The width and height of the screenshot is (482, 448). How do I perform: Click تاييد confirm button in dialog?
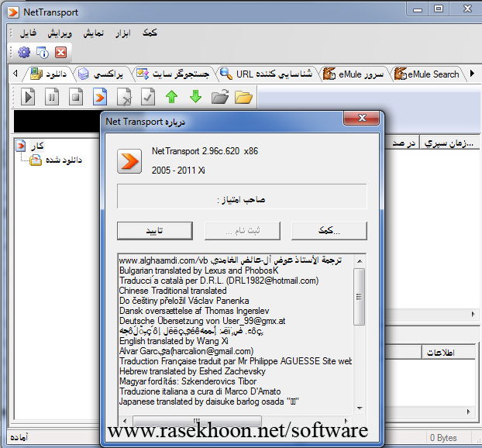(x=155, y=231)
